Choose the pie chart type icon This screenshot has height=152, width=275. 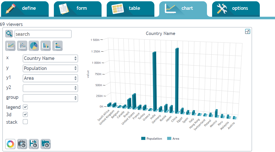[x=34, y=46]
